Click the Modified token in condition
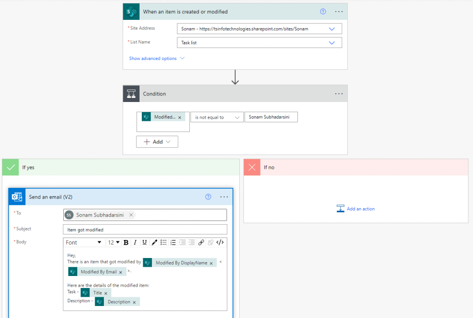473x318 pixels. 163,117
